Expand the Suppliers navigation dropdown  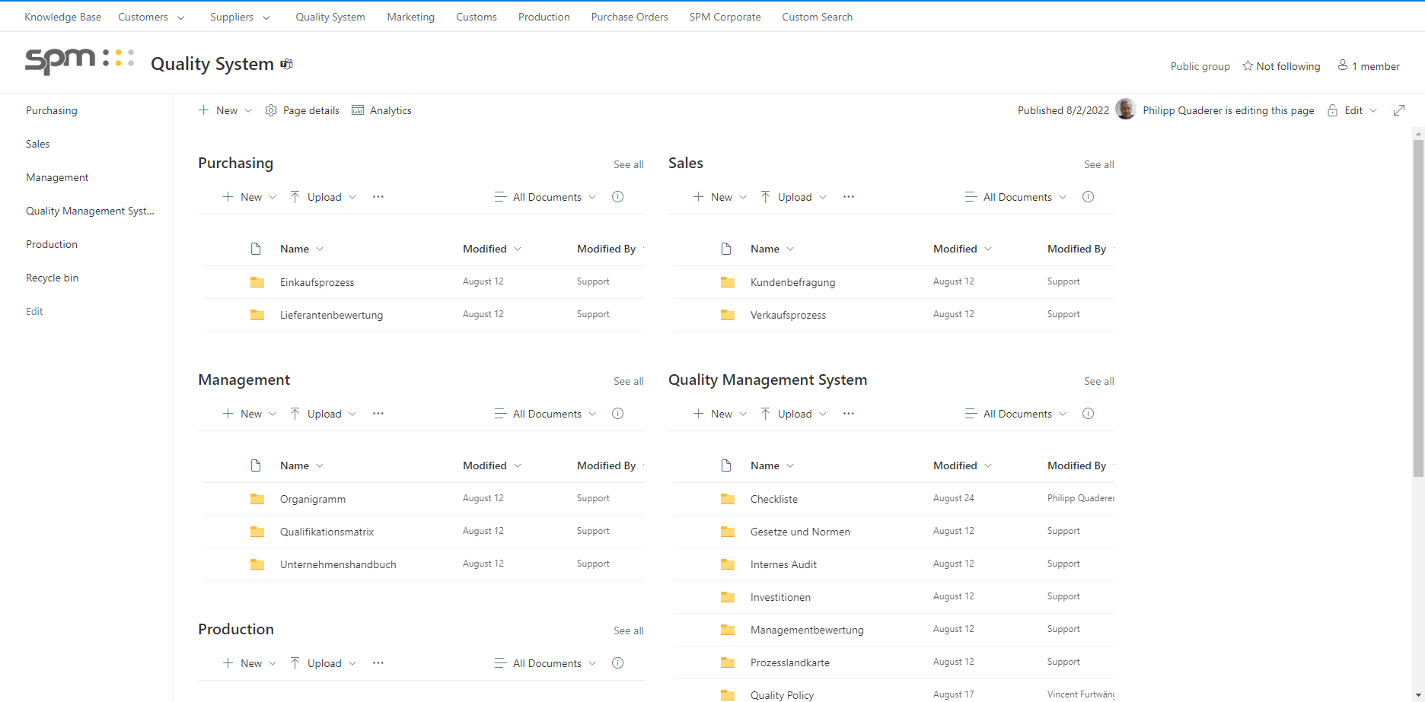pos(266,17)
